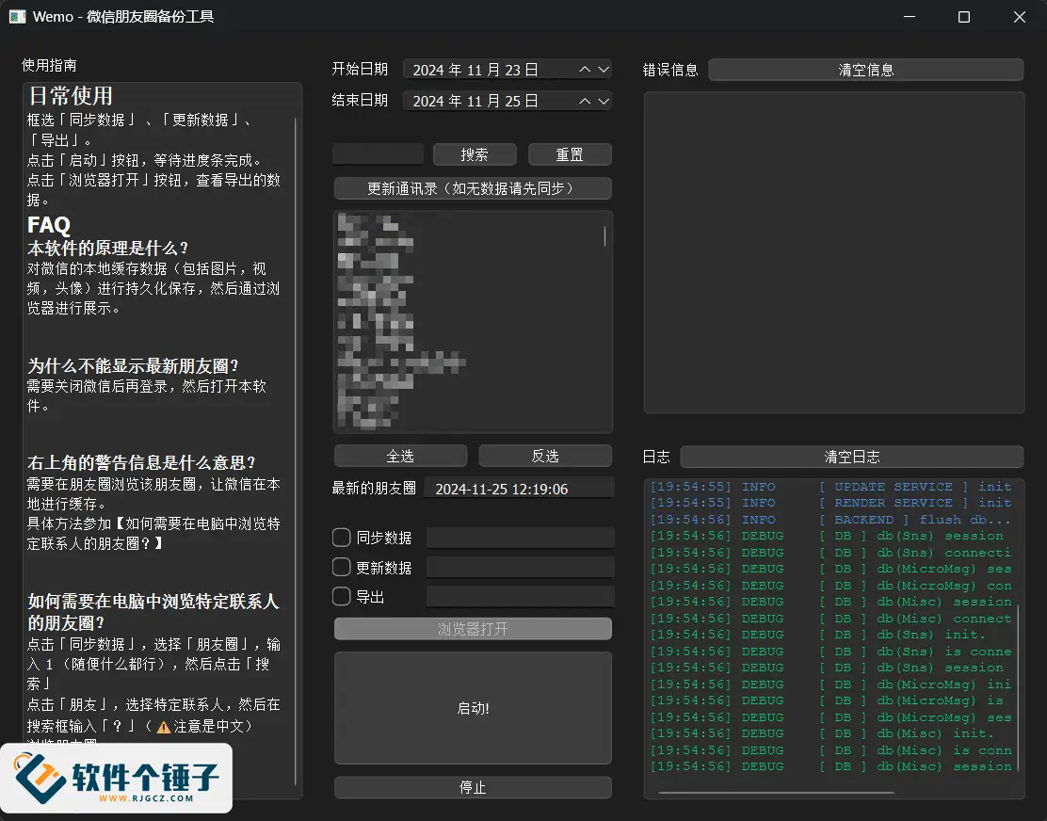The height and width of the screenshot is (821, 1047).
Task: Click the Wemo app icon in title bar
Action: [17, 17]
